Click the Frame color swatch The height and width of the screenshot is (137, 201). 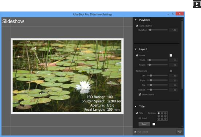click(x=171, y=55)
